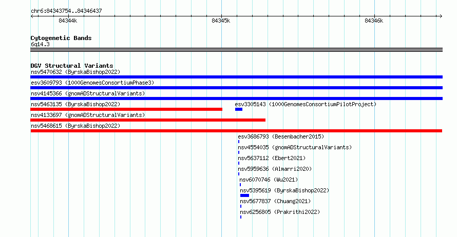
Task: Click the right arrowhead of the ruler
Action: 441,16
